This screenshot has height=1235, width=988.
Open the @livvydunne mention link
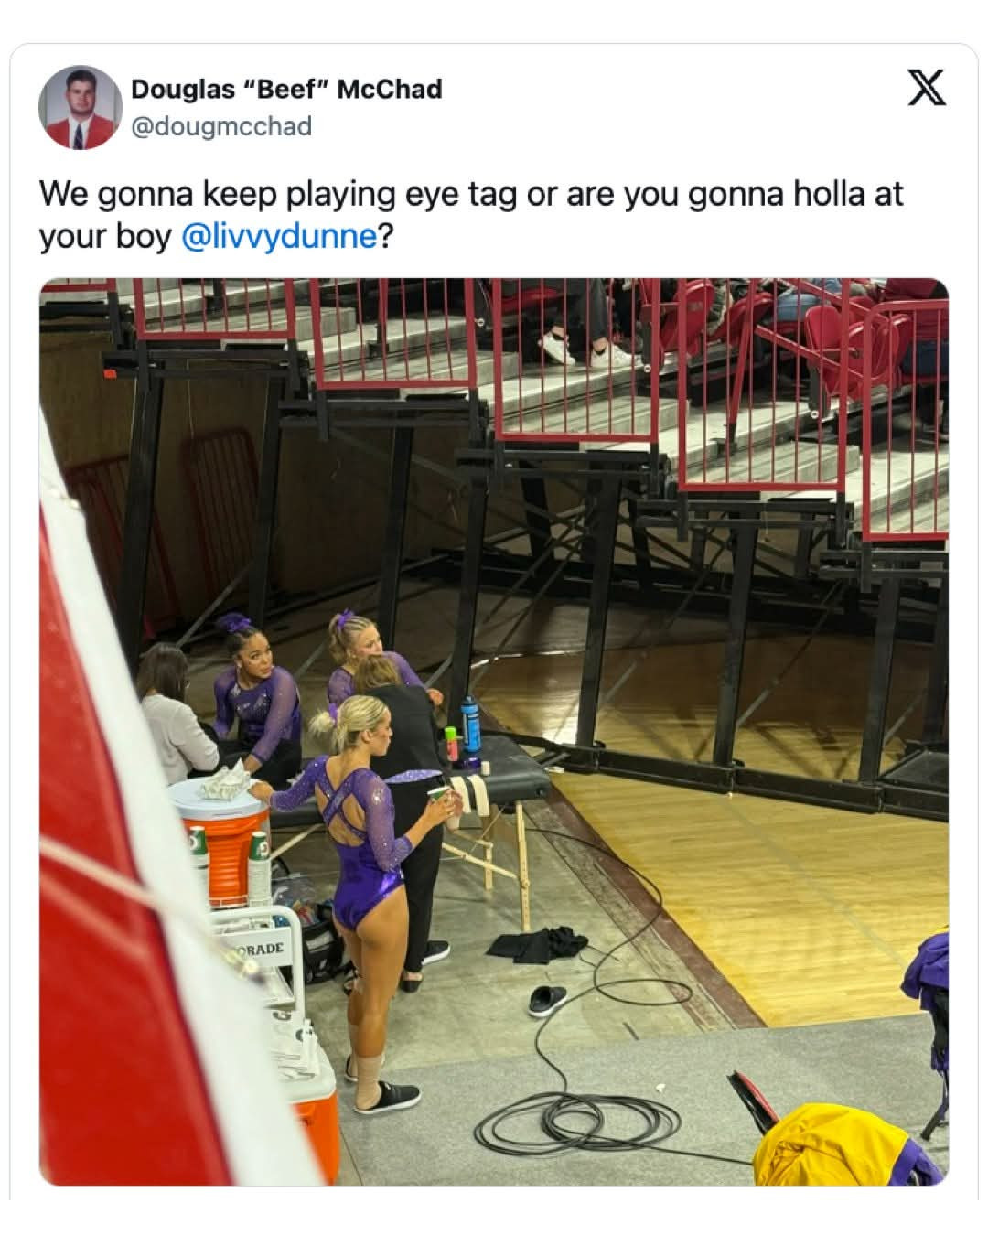[279, 236]
